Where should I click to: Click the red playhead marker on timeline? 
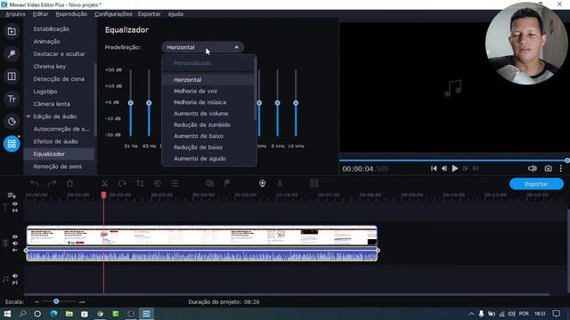click(x=103, y=196)
